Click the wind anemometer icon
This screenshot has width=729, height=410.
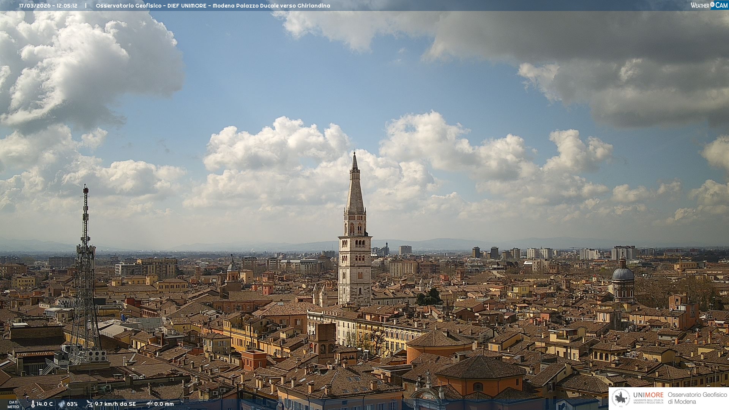pyautogui.click(x=89, y=404)
